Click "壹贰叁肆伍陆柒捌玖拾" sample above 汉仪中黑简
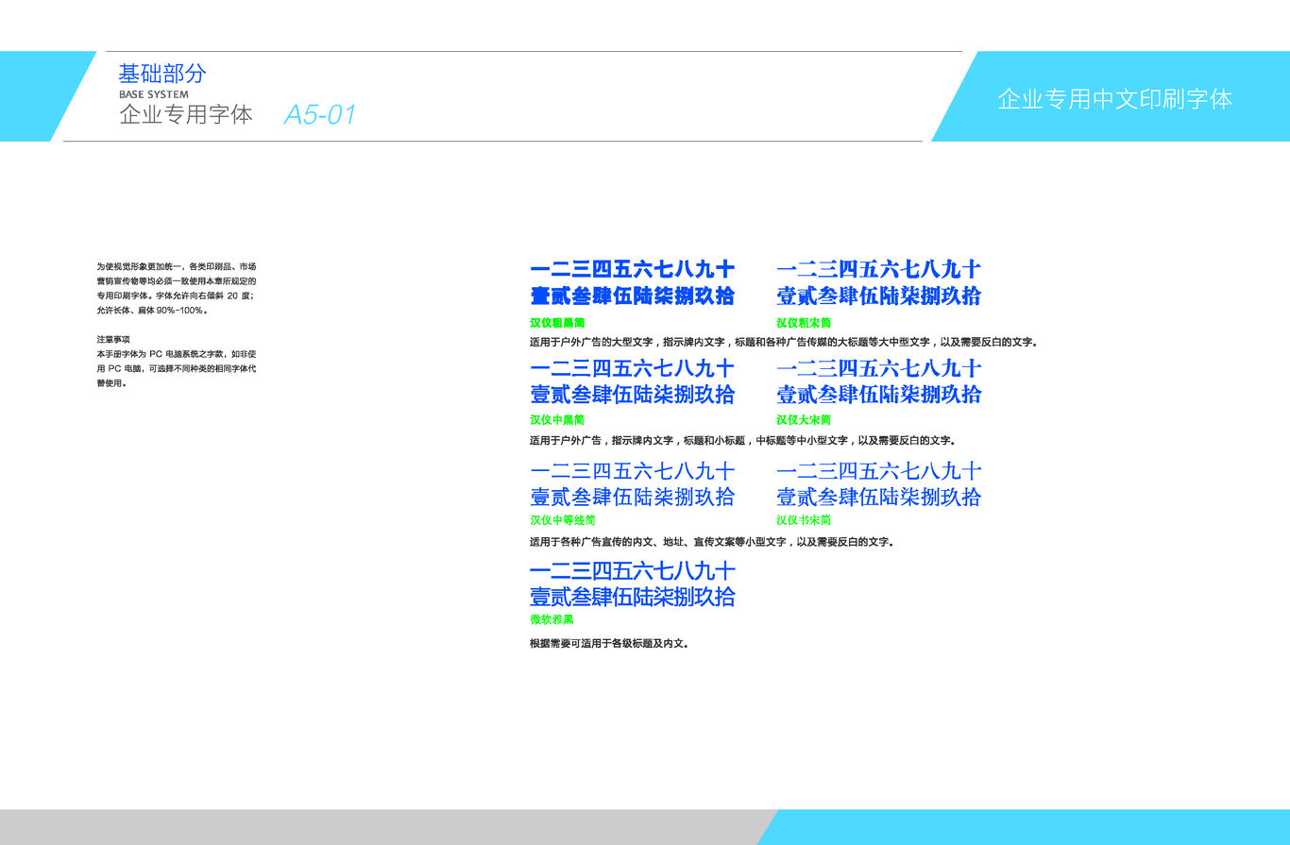 pyautogui.click(x=633, y=395)
